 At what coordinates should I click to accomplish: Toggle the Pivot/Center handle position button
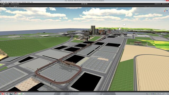13,4
